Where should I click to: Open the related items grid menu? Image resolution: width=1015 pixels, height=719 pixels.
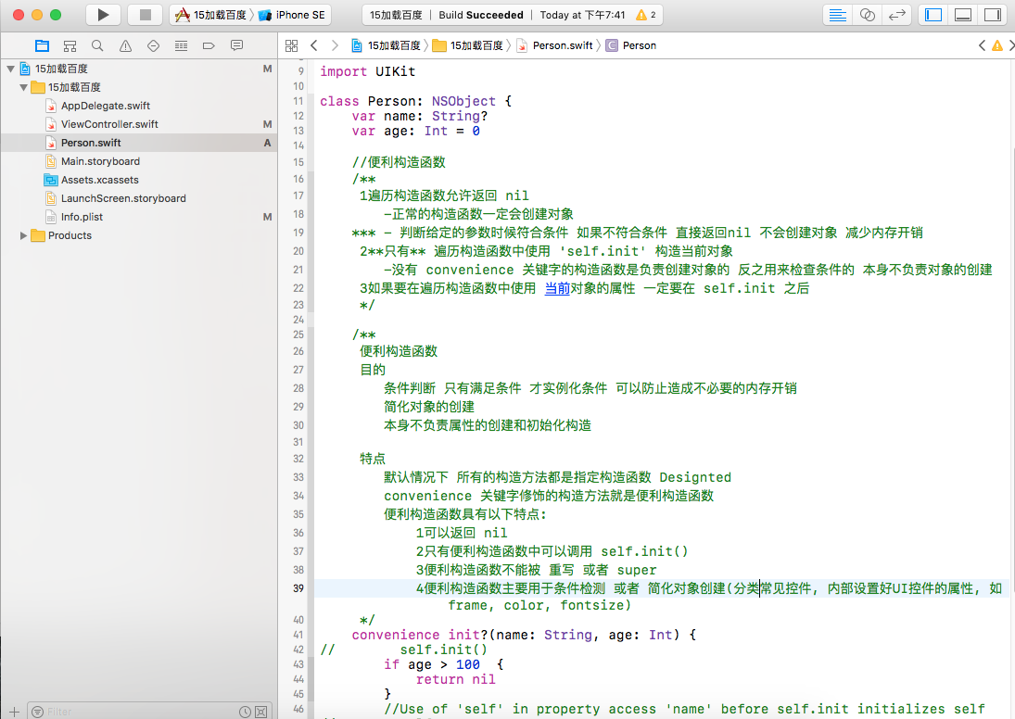(291, 45)
